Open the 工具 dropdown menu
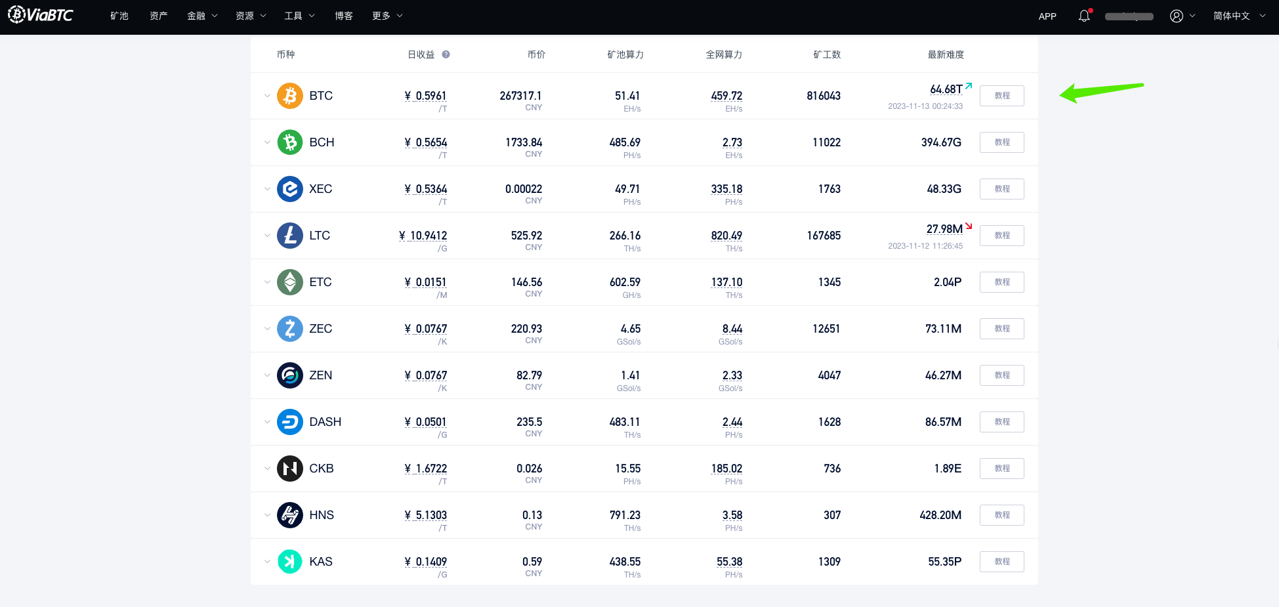The height and width of the screenshot is (607, 1279). click(x=299, y=16)
